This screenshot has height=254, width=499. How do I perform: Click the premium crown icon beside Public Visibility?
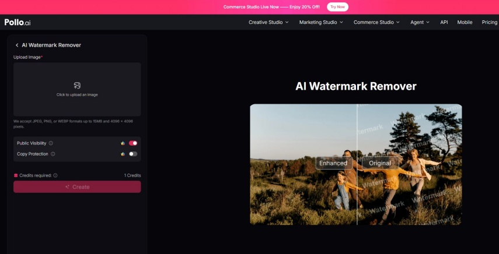123,143
